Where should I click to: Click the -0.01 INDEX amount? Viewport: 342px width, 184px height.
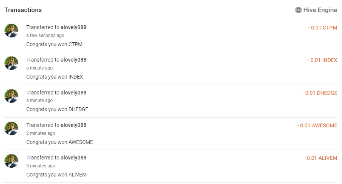pyautogui.click(x=322, y=60)
